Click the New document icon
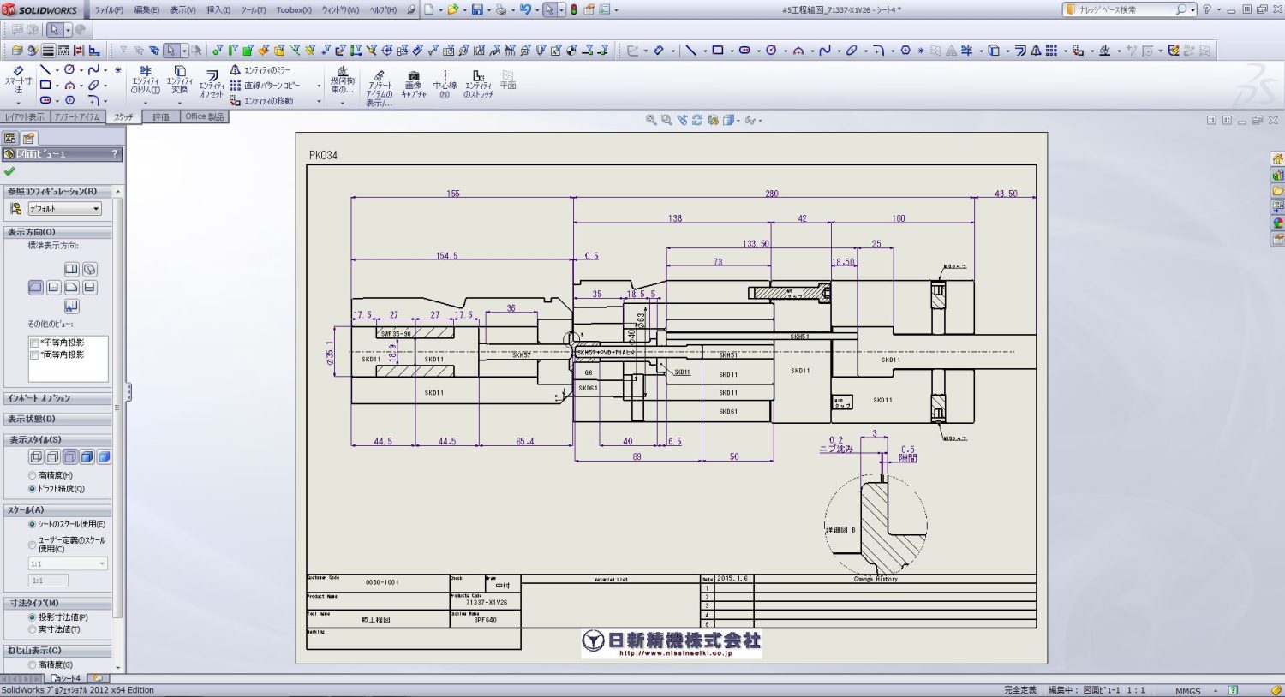Image resolution: width=1285 pixels, height=697 pixels. click(x=429, y=9)
